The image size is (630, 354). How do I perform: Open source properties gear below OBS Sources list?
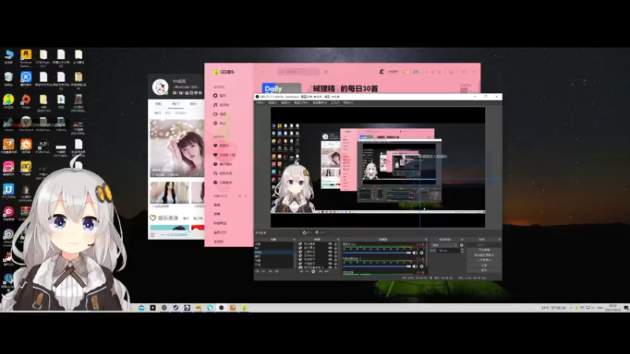313,271
